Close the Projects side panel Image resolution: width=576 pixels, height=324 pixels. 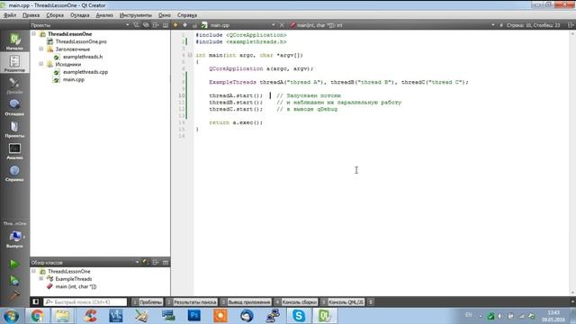coord(166,25)
